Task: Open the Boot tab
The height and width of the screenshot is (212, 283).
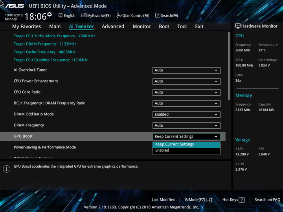Action: pos(164,27)
